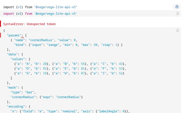Run the JSON spec cell using play icon
This screenshot has height=113, width=181.
pyautogui.click(x=178, y=31)
